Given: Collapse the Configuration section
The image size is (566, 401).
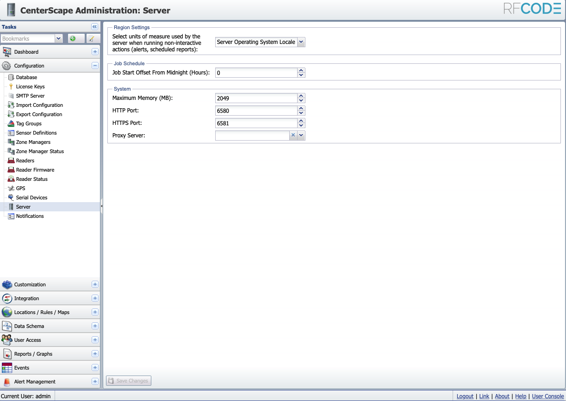Looking at the screenshot, I should pos(95,66).
